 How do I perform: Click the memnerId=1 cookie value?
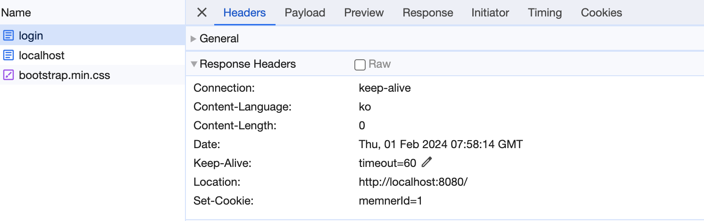[x=390, y=201]
